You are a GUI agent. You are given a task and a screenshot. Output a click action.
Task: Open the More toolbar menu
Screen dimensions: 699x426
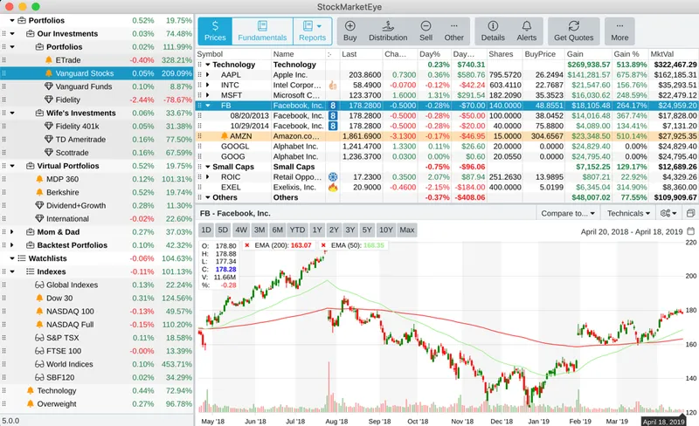(x=619, y=31)
